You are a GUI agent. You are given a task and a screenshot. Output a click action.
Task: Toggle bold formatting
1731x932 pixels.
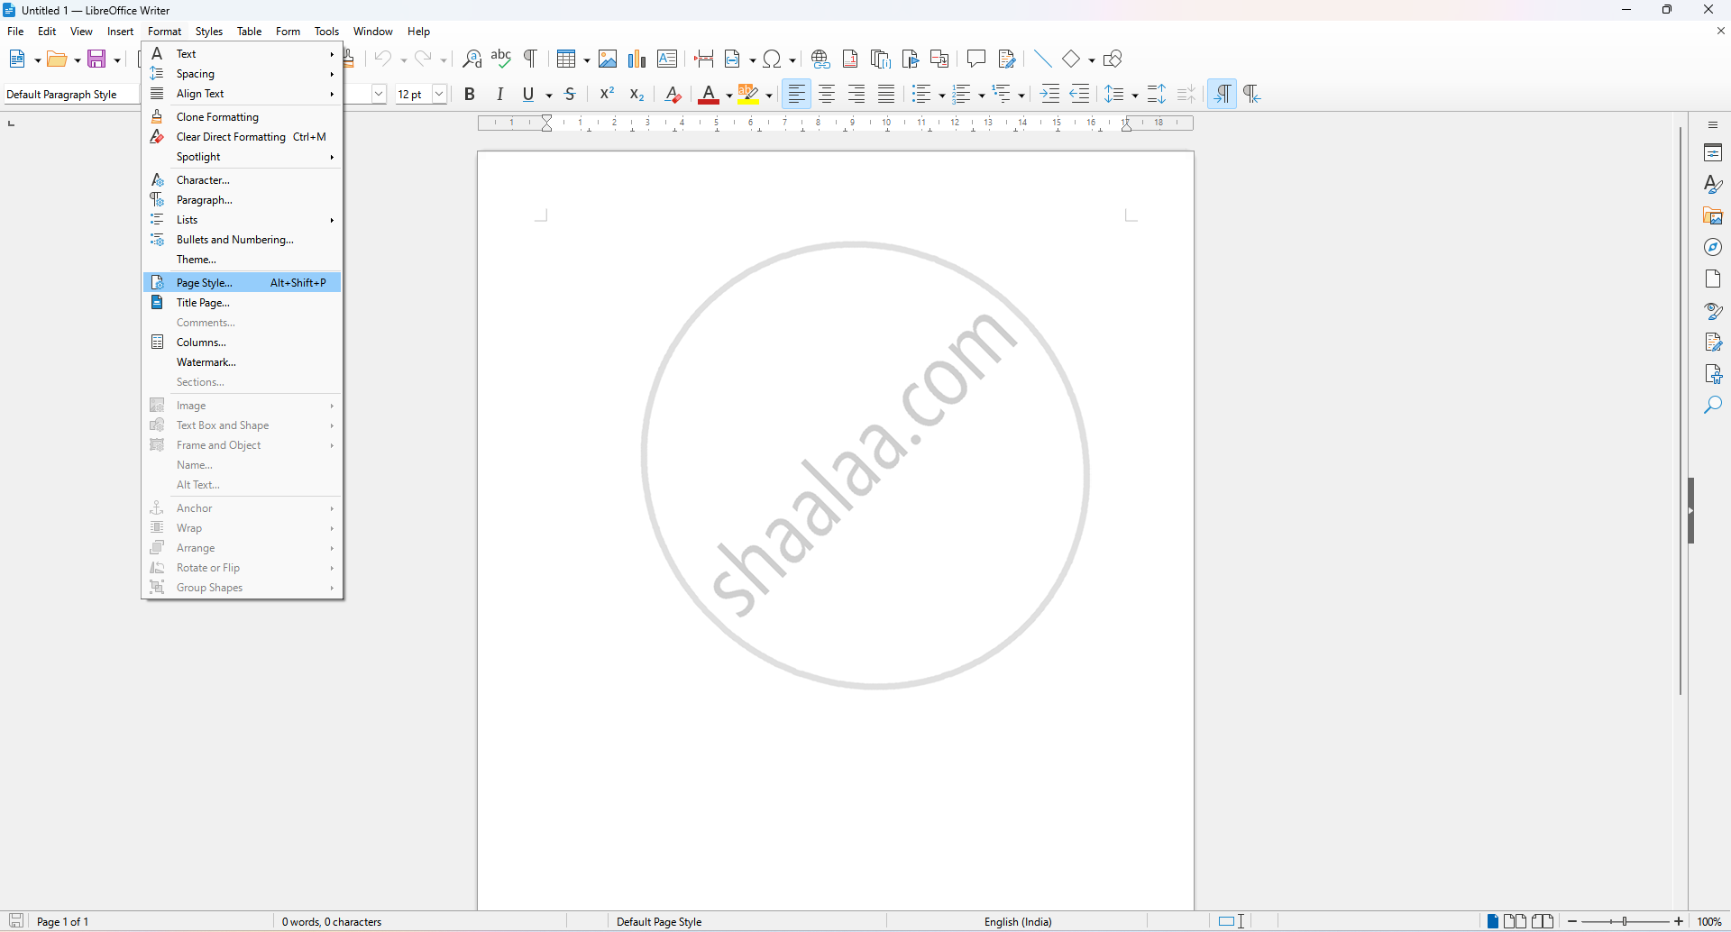470,95
